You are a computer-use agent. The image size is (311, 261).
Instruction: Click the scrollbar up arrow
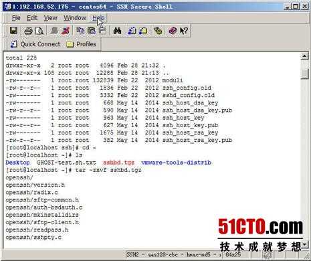(304, 56)
